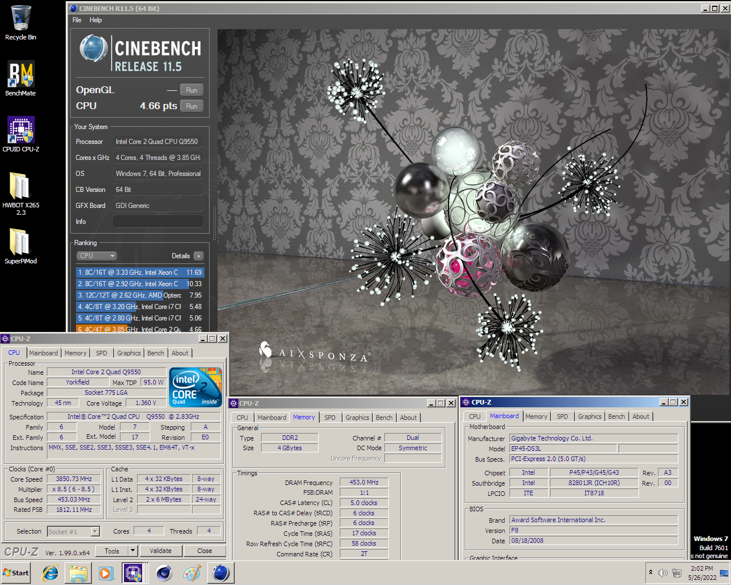Open the network tray icon
The image size is (731, 585).
(x=677, y=572)
